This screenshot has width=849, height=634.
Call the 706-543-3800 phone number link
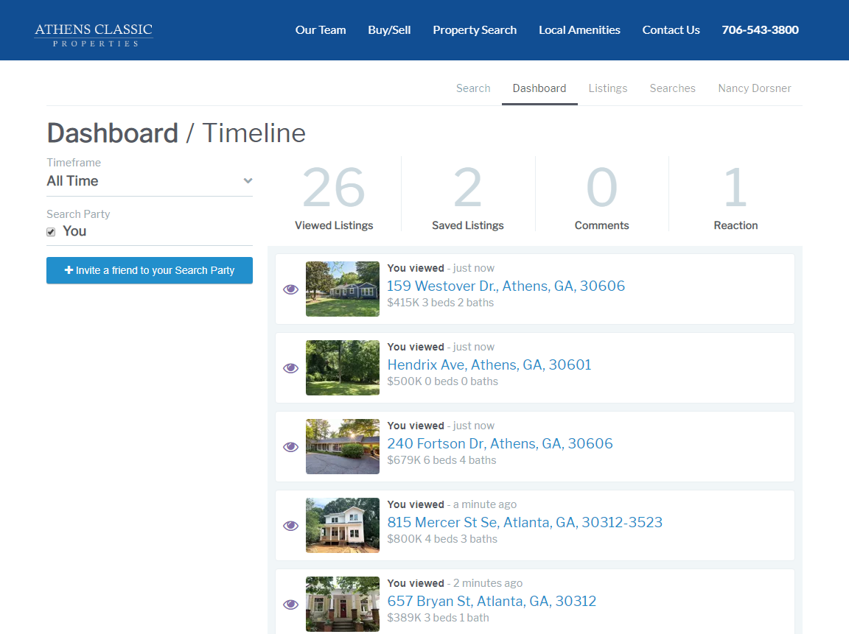(760, 30)
